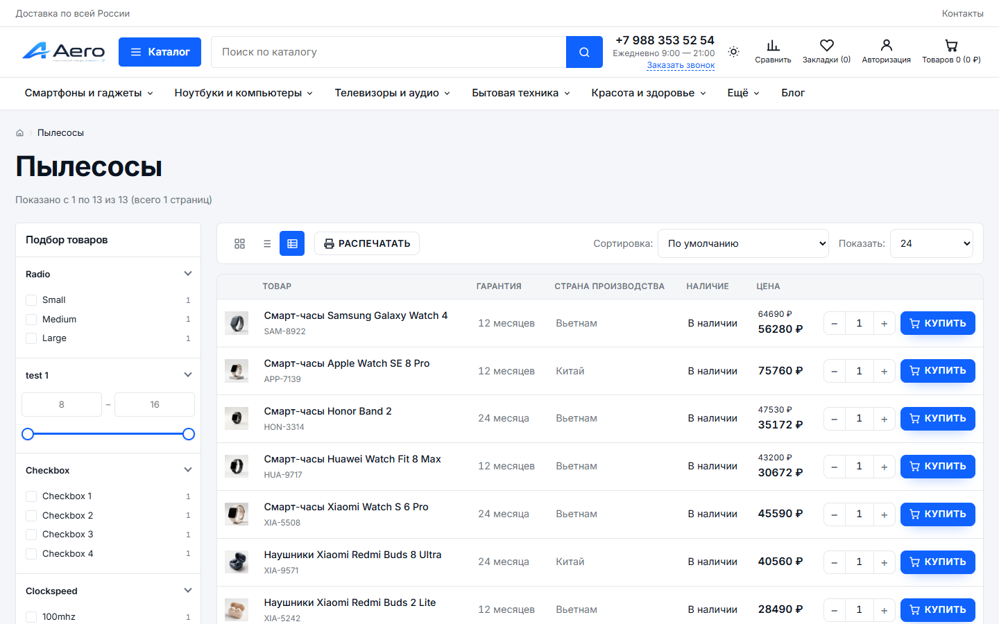Buy Huawei Watch Fit 8 Max
Screen dimensions: 999x624
tap(937, 467)
